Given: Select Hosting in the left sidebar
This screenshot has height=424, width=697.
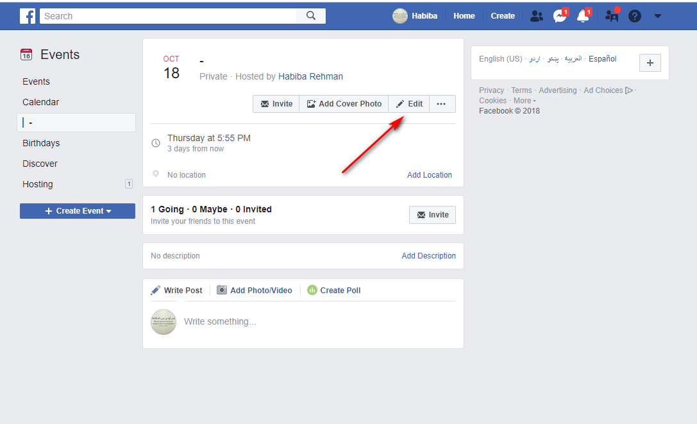Looking at the screenshot, I should [x=38, y=183].
